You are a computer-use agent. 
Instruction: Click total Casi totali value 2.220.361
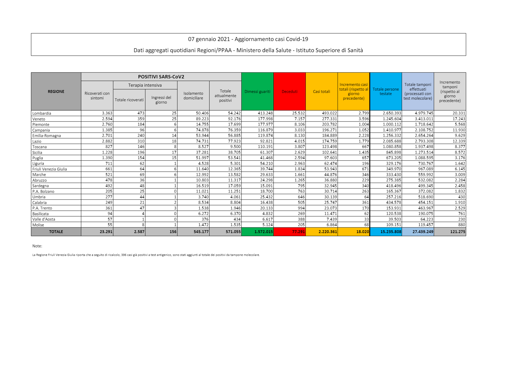click(328, 232)
